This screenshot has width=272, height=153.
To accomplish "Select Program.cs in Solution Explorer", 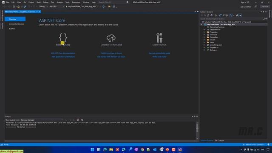I will [x=214, y=47].
